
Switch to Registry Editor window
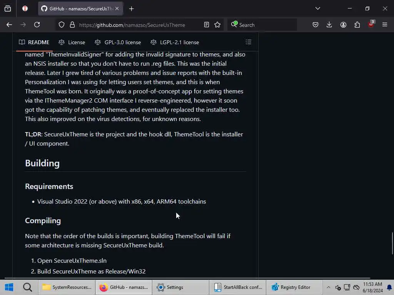pyautogui.click(x=294, y=287)
